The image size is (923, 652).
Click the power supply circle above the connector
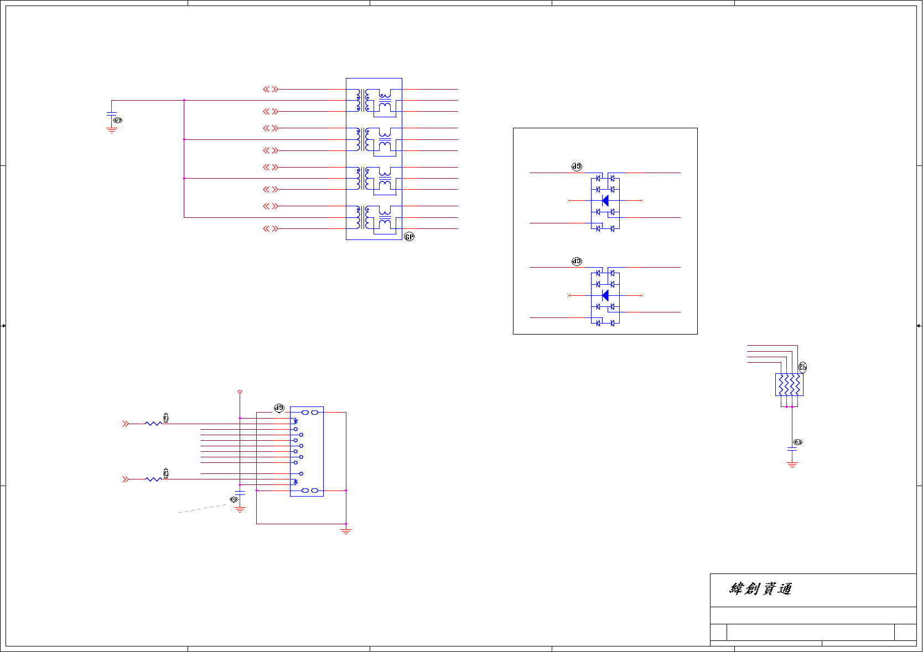click(240, 392)
